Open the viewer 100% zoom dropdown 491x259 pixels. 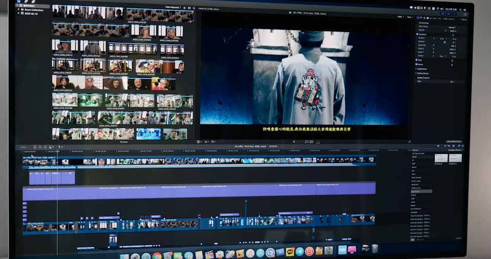point(401,17)
